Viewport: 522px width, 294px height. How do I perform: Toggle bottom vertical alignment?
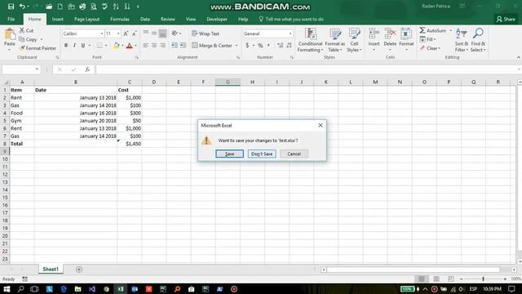(x=163, y=33)
